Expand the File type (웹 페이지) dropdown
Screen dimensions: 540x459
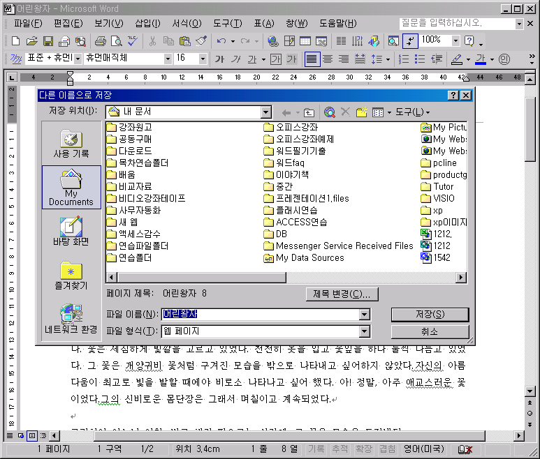tap(365, 331)
